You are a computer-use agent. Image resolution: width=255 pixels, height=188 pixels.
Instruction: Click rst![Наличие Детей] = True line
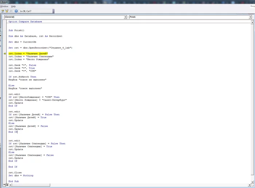[x=27, y=117]
